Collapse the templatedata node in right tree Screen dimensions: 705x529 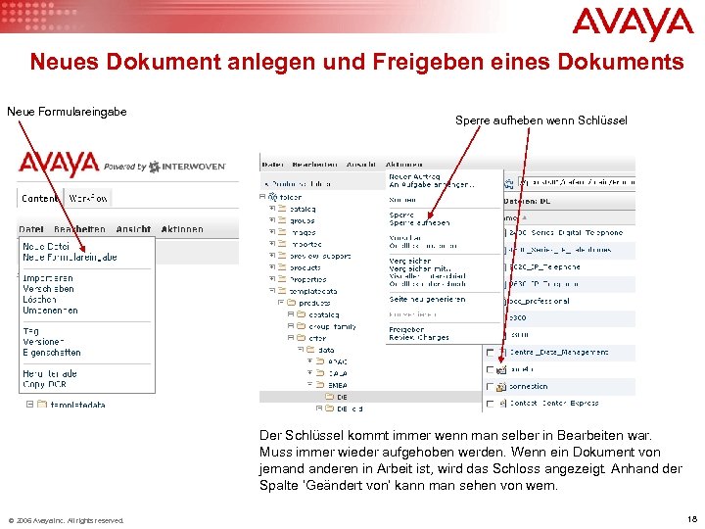(272, 291)
